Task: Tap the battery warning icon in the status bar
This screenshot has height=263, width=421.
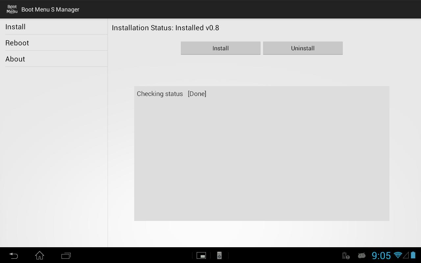Action: point(345,255)
